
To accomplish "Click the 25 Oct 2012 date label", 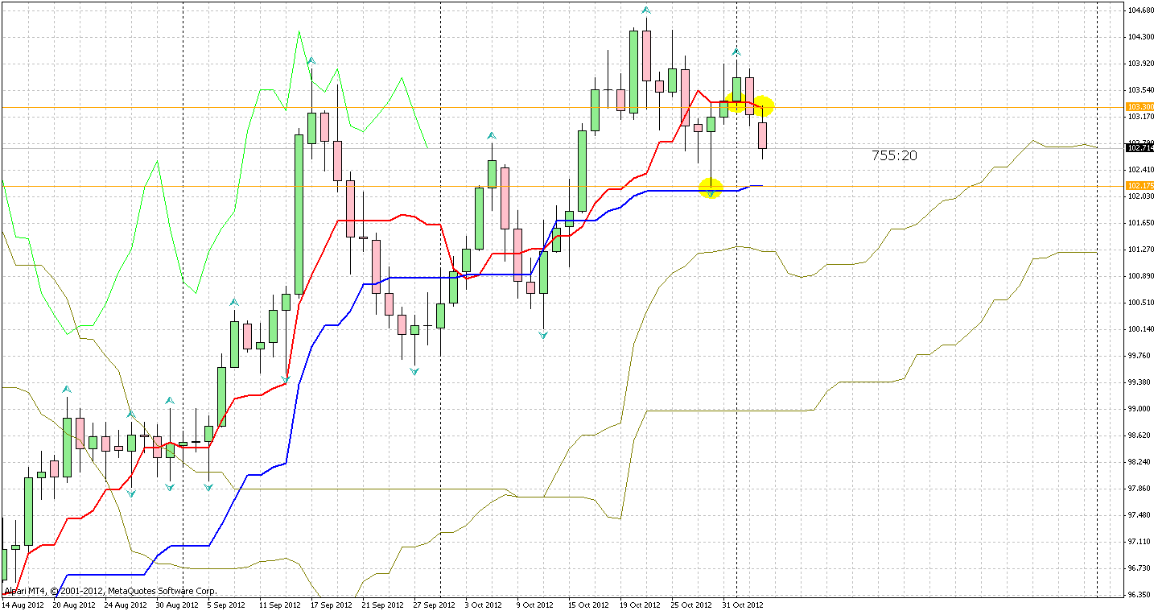I will click(x=691, y=605).
